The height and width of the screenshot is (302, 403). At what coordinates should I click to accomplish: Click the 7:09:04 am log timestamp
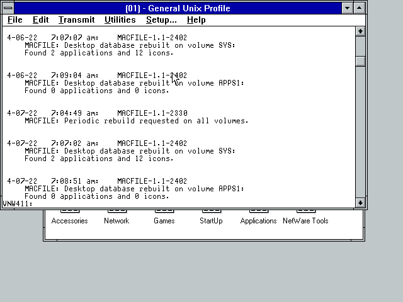pyautogui.click(x=74, y=75)
